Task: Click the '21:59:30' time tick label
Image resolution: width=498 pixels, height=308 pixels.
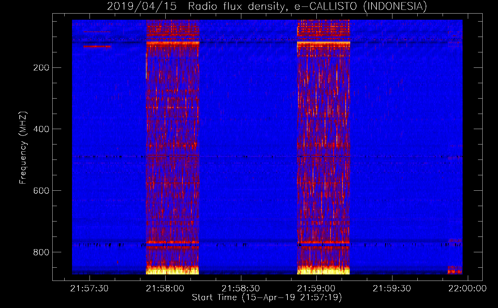Action: 392,288
